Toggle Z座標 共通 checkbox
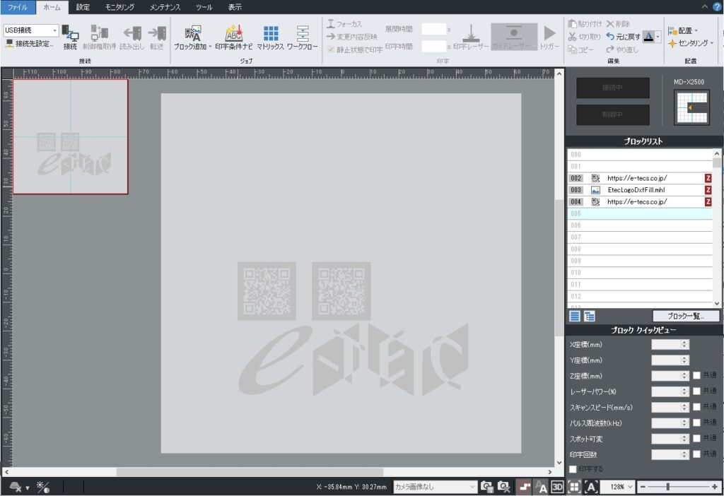The height and width of the screenshot is (496, 724). 696,376
